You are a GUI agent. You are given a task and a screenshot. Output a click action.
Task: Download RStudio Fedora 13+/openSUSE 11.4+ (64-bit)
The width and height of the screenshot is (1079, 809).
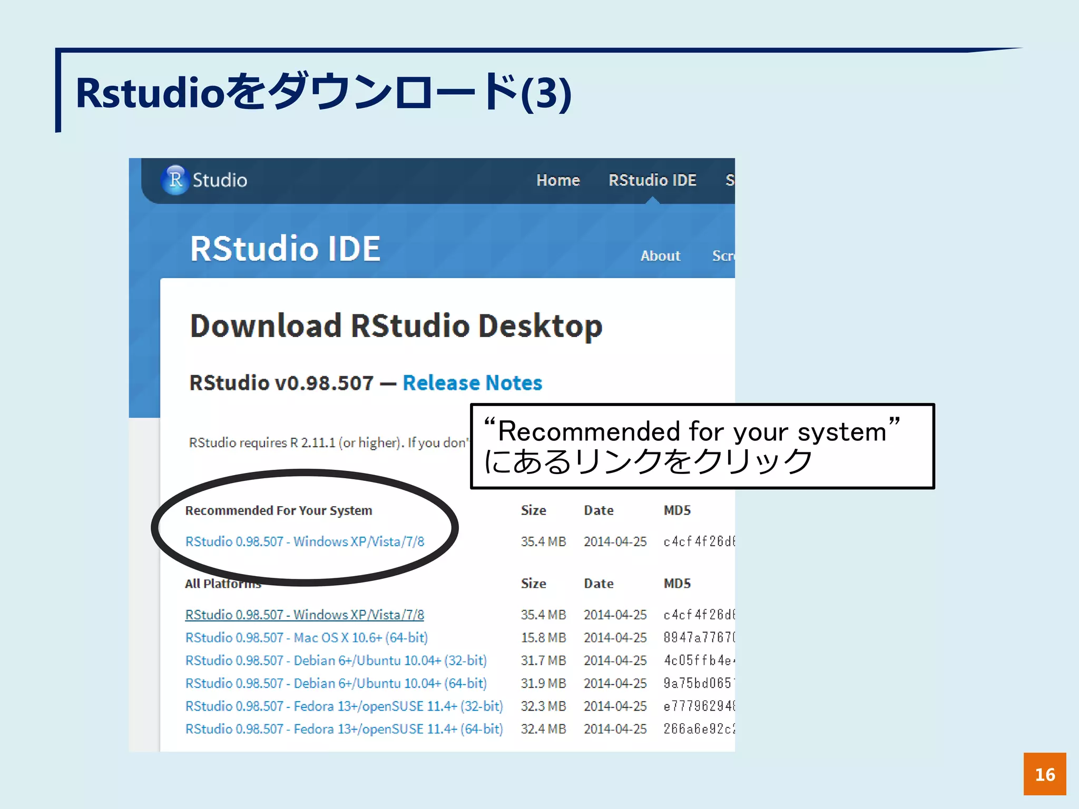(x=344, y=729)
